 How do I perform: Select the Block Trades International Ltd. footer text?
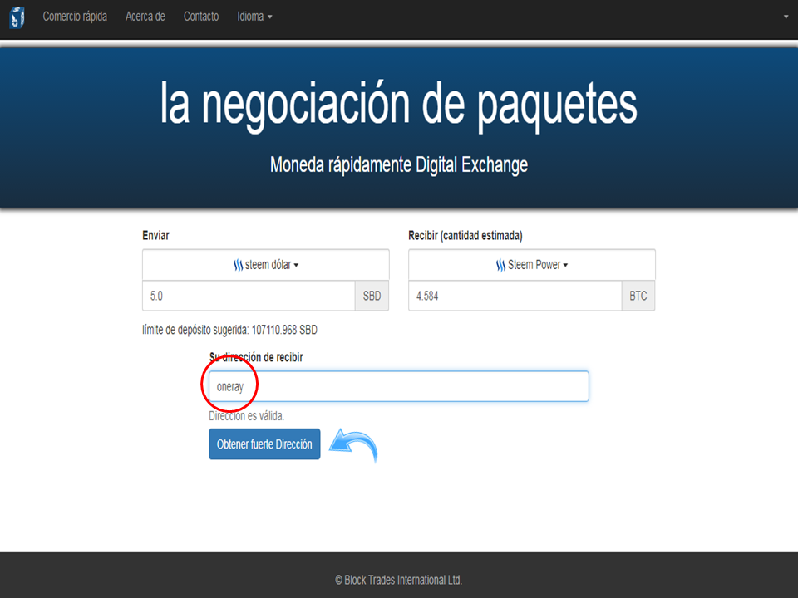tap(398, 580)
